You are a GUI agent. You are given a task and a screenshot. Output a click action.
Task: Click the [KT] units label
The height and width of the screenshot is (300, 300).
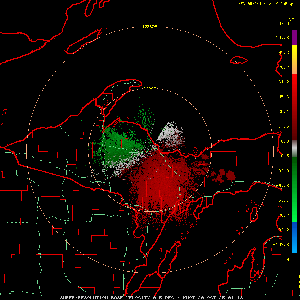(285, 23)
